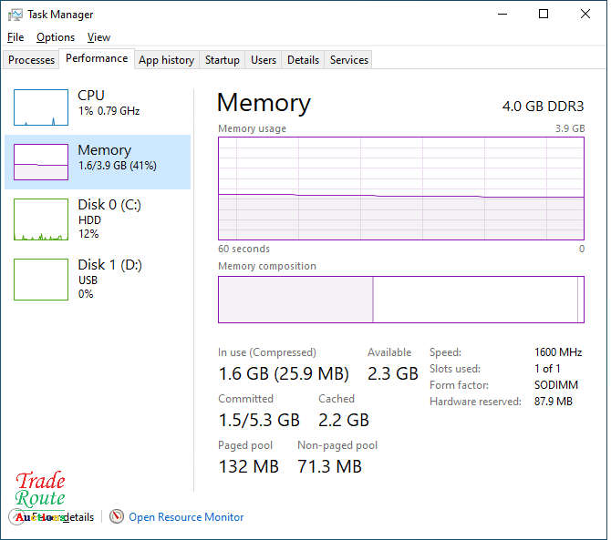Select the CPU mini graph thumbnail
611x540 pixels.
41,107
